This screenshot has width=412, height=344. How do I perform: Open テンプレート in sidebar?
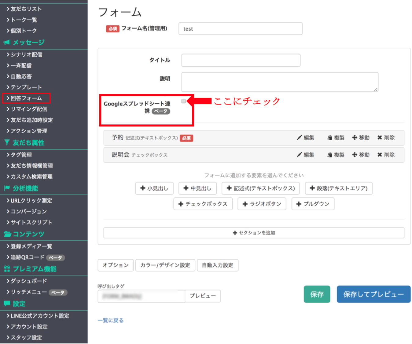point(26,87)
